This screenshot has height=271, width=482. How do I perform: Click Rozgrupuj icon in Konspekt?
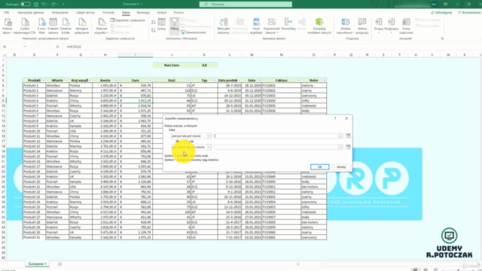coord(391,25)
